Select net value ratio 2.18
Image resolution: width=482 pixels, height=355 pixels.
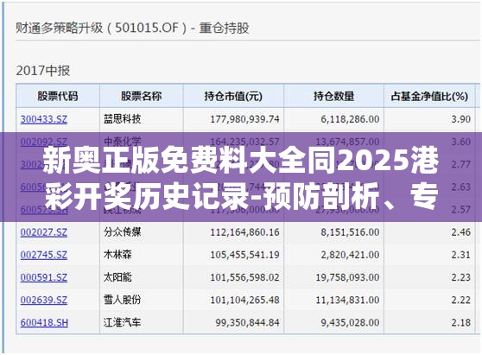pos(460,323)
